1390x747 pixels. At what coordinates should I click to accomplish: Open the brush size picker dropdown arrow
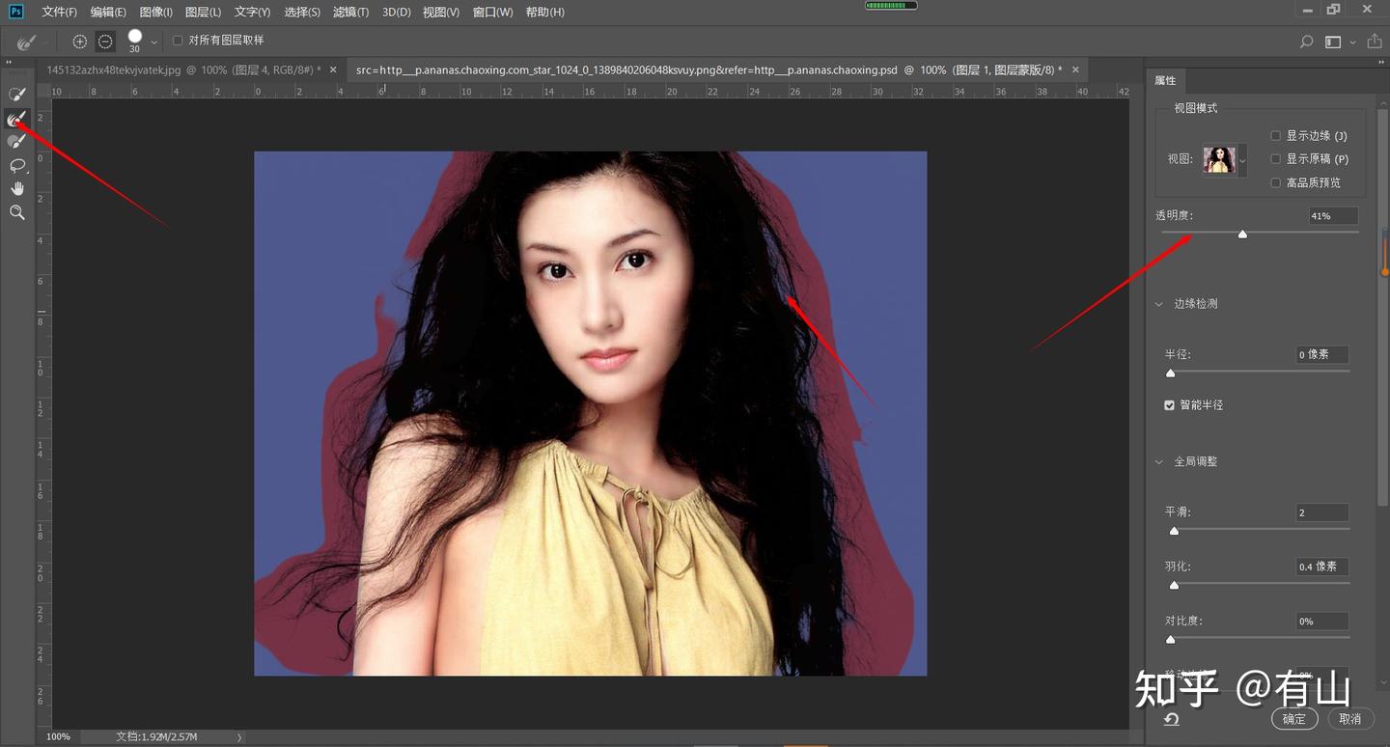click(x=154, y=42)
